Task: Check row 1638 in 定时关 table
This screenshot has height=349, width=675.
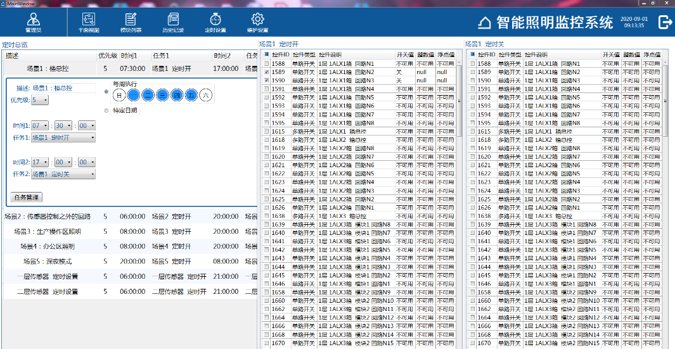Action: [473, 216]
